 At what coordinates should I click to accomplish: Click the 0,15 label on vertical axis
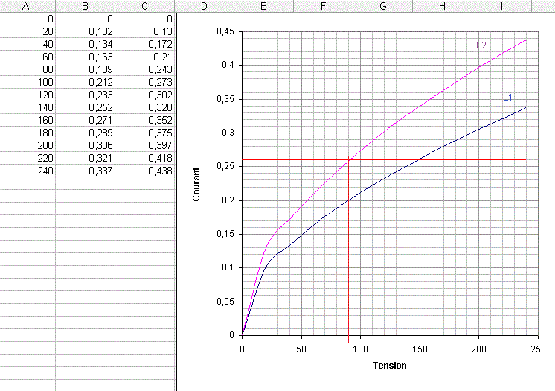click(x=225, y=234)
